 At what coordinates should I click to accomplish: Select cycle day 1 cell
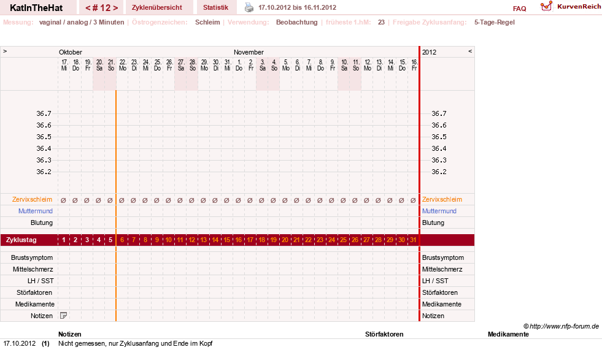coord(64,240)
